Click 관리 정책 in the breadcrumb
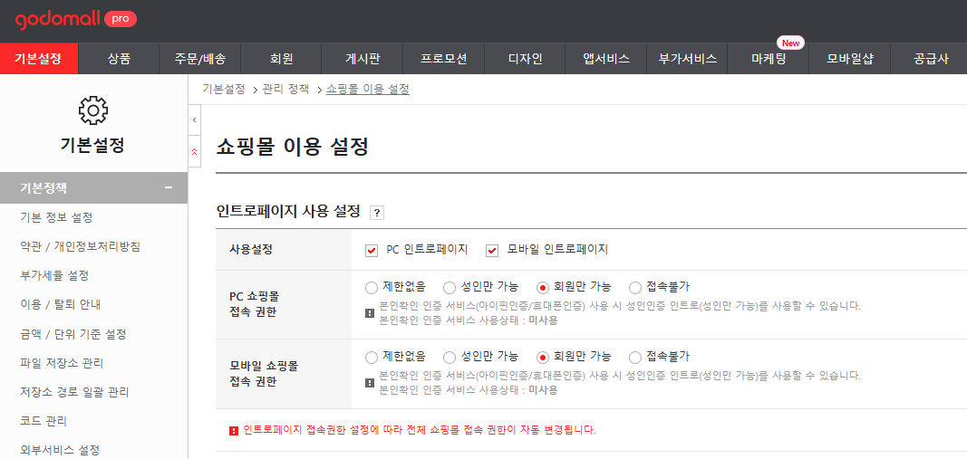The width and height of the screenshot is (967, 459). pyautogui.click(x=285, y=90)
